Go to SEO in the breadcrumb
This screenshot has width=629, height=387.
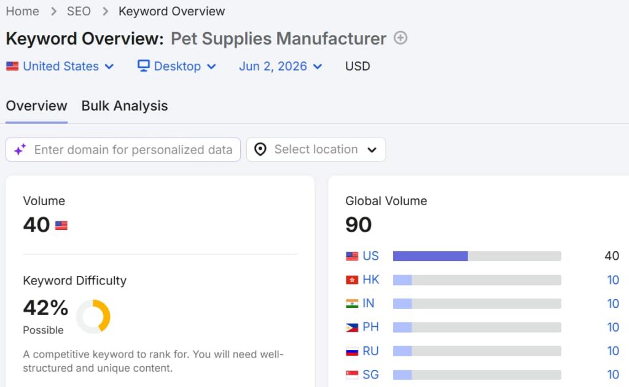tap(79, 11)
